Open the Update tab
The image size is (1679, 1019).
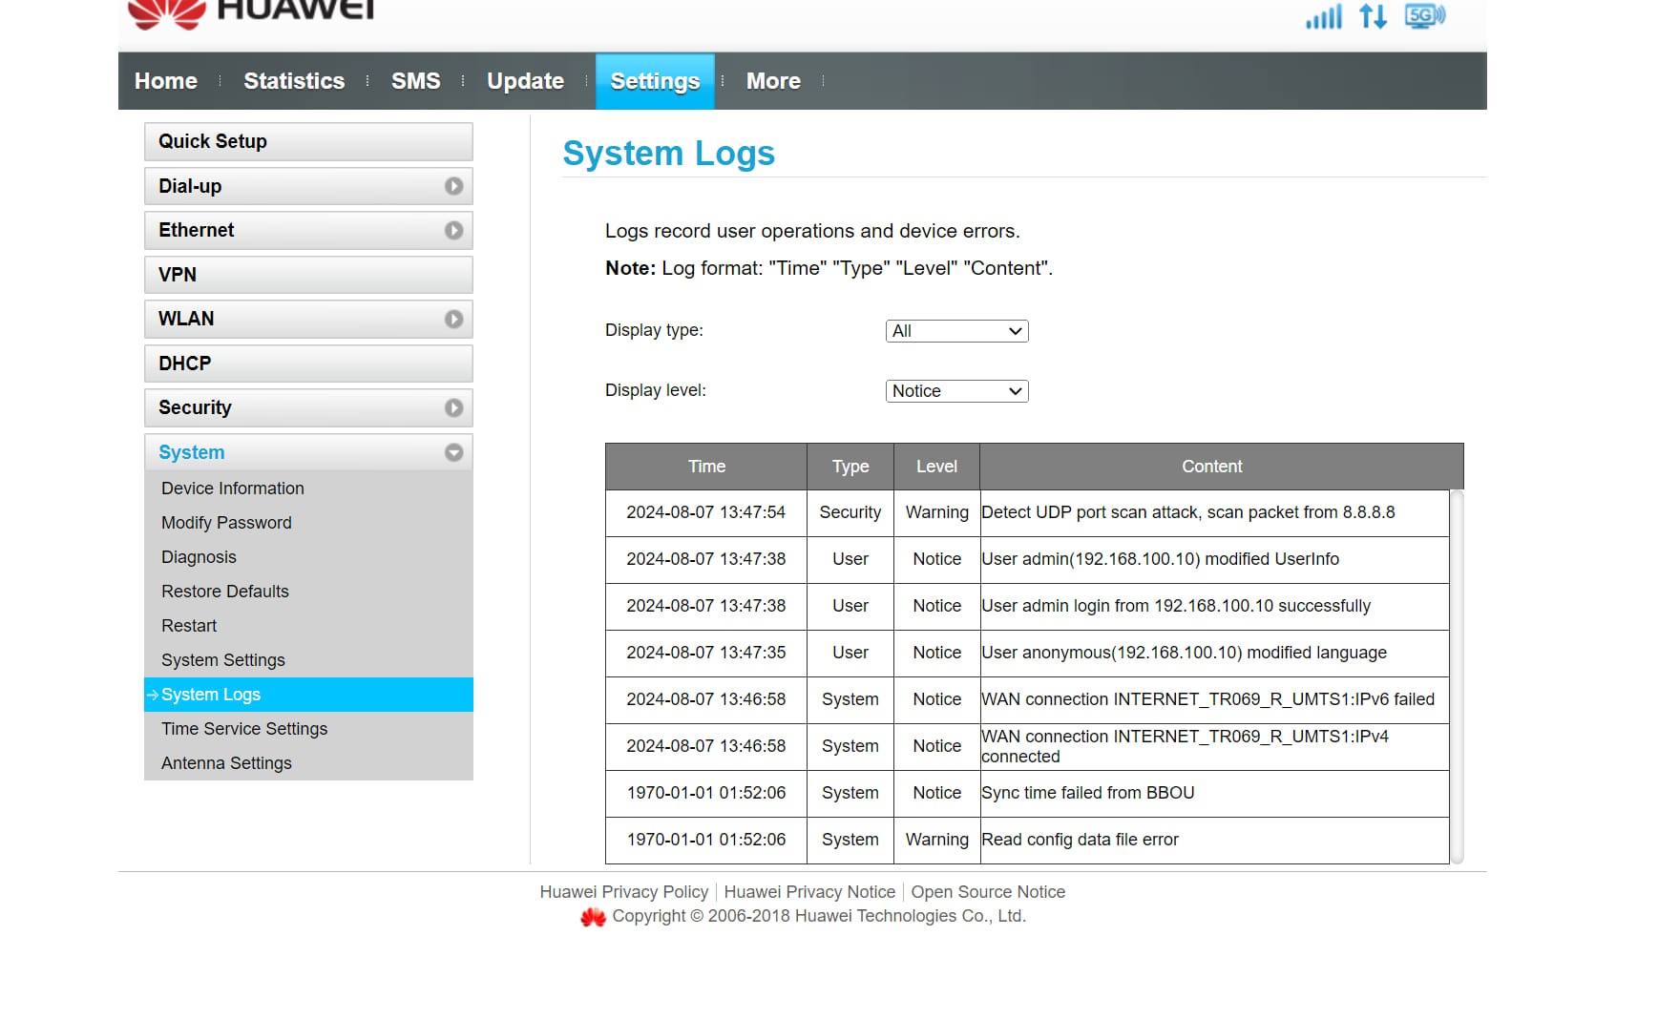coord(525,81)
